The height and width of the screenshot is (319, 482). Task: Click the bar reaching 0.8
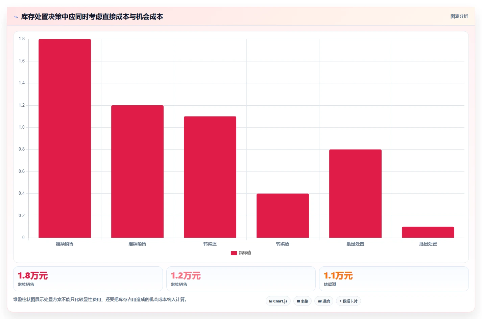pos(355,193)
